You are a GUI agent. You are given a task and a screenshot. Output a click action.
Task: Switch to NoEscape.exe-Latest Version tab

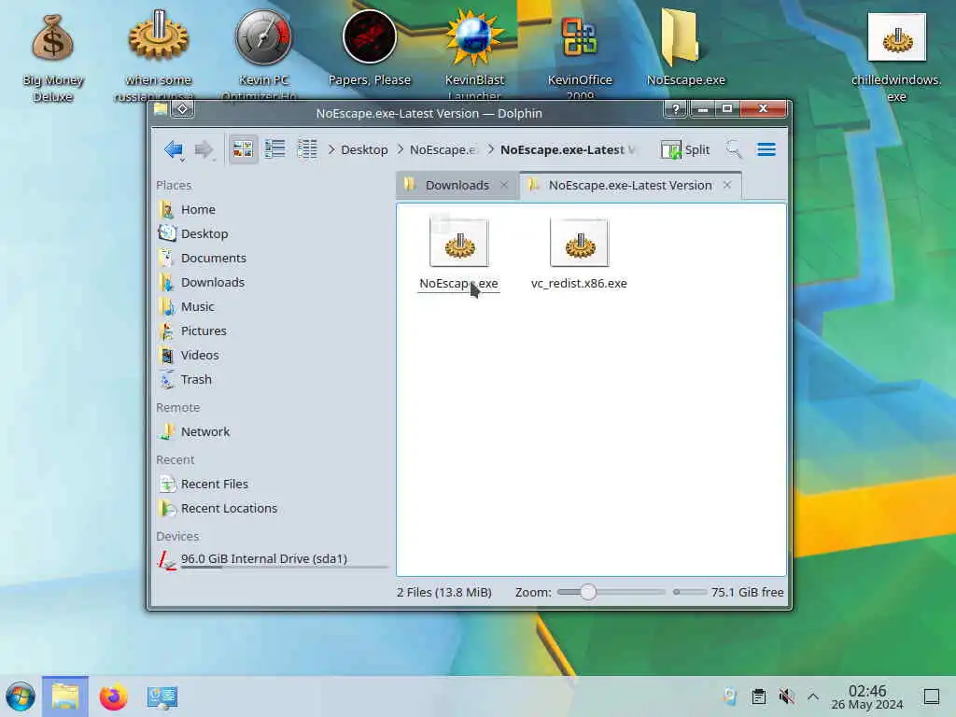coord(630,186)
